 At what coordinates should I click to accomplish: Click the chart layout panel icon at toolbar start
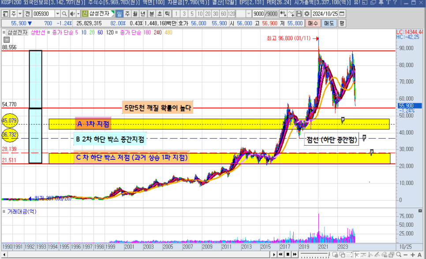tap(5, 14)
